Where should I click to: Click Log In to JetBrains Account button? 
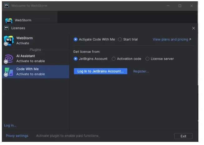(x=100, y=71)
